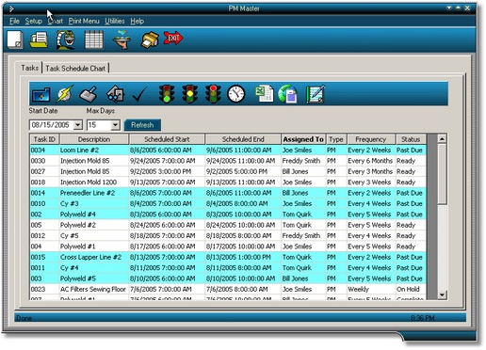The height and width of the screenshot is (350, 486).
Task: Open the calendar grid toolbar icon
Action: pyautogui.click(x=94, y=40)
